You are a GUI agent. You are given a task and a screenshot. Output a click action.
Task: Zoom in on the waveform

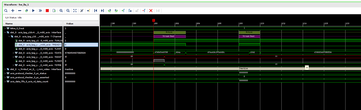(61, 10)
